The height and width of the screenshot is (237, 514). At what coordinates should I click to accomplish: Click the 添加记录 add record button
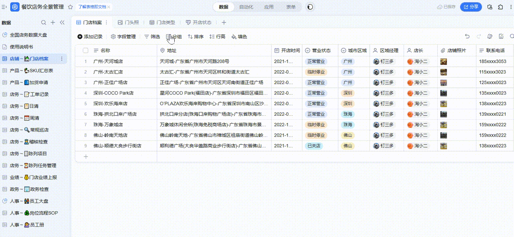click(90, 37)
